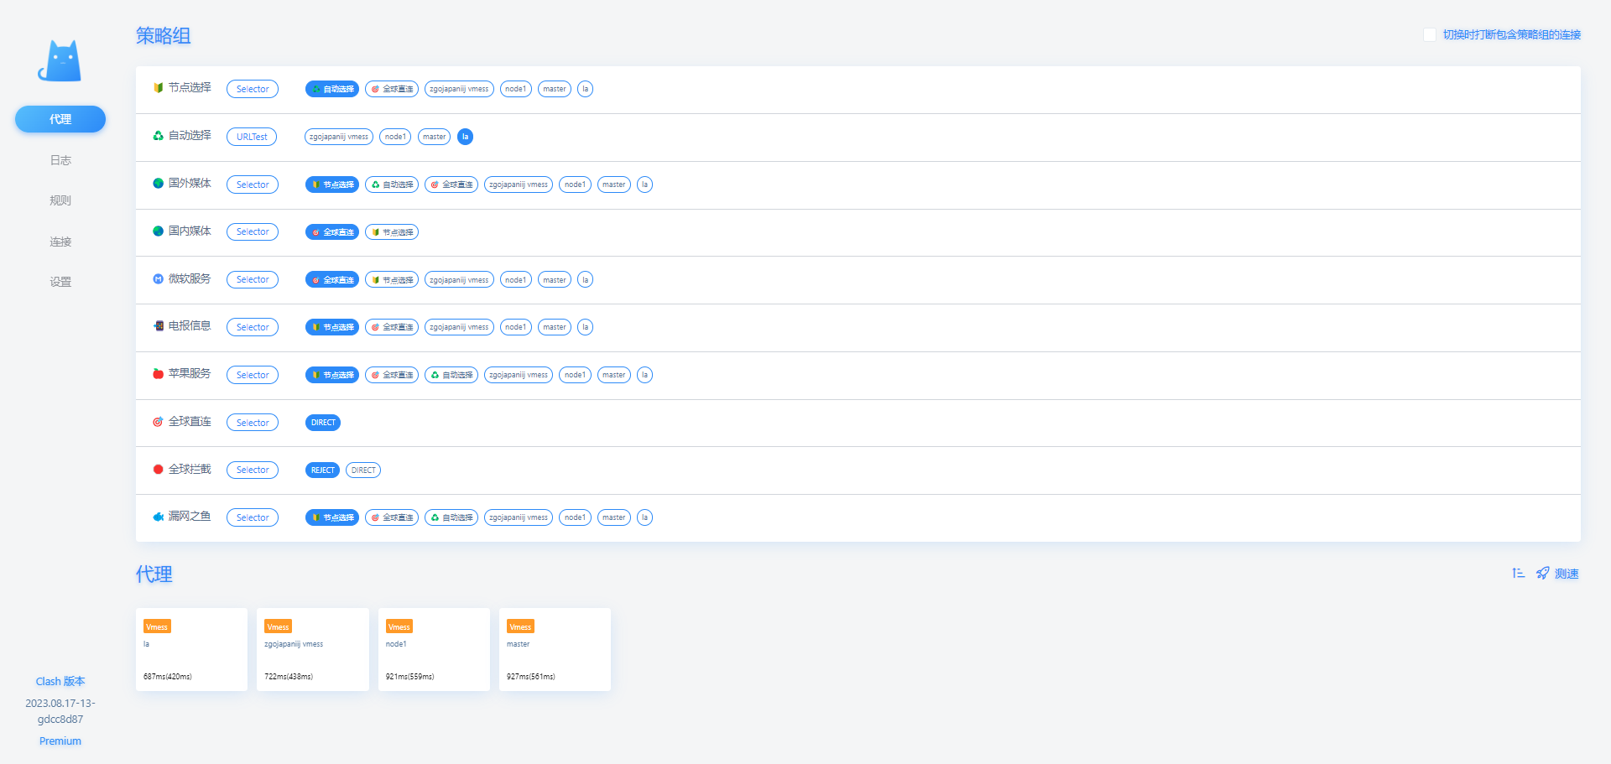Click the blue Clash cat logo
The height and width of the screenshot is (764, 1611).
(60, 60)
